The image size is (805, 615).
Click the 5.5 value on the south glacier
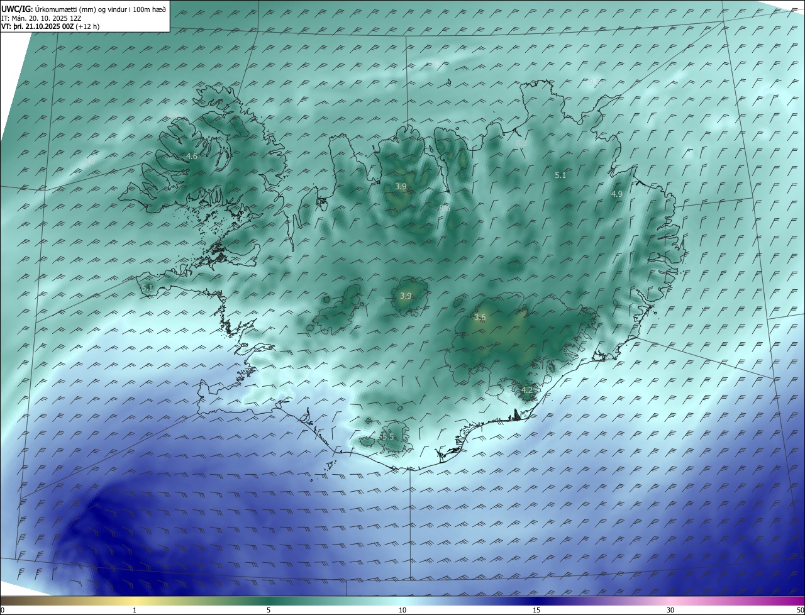point(388,436)
